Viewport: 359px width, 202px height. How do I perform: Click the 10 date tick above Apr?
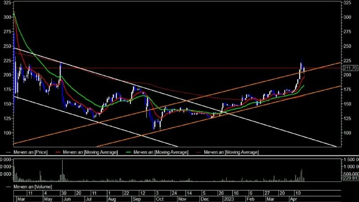(x=298, y=194)
